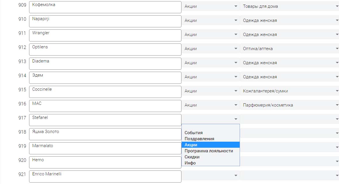Open empty category dropdown for Stefanel row
The height and width of the screenshot is (184, 339).
tap(289, 119)
